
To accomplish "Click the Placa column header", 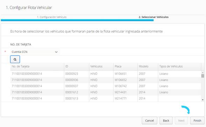I will pyautogui.click(x=126, y=66).
